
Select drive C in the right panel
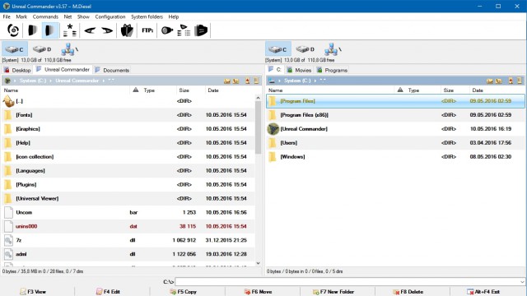tap(278, 49)
